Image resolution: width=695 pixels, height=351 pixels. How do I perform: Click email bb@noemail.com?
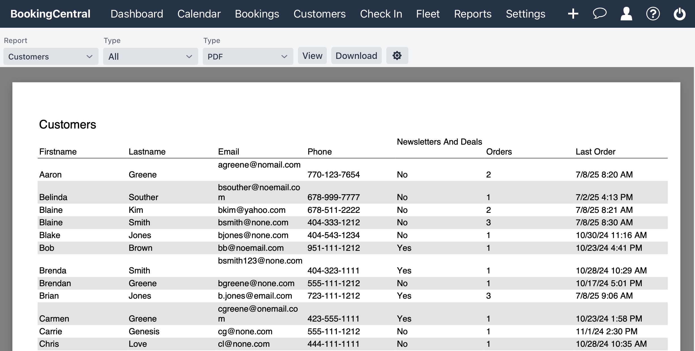tap(251, 248)
